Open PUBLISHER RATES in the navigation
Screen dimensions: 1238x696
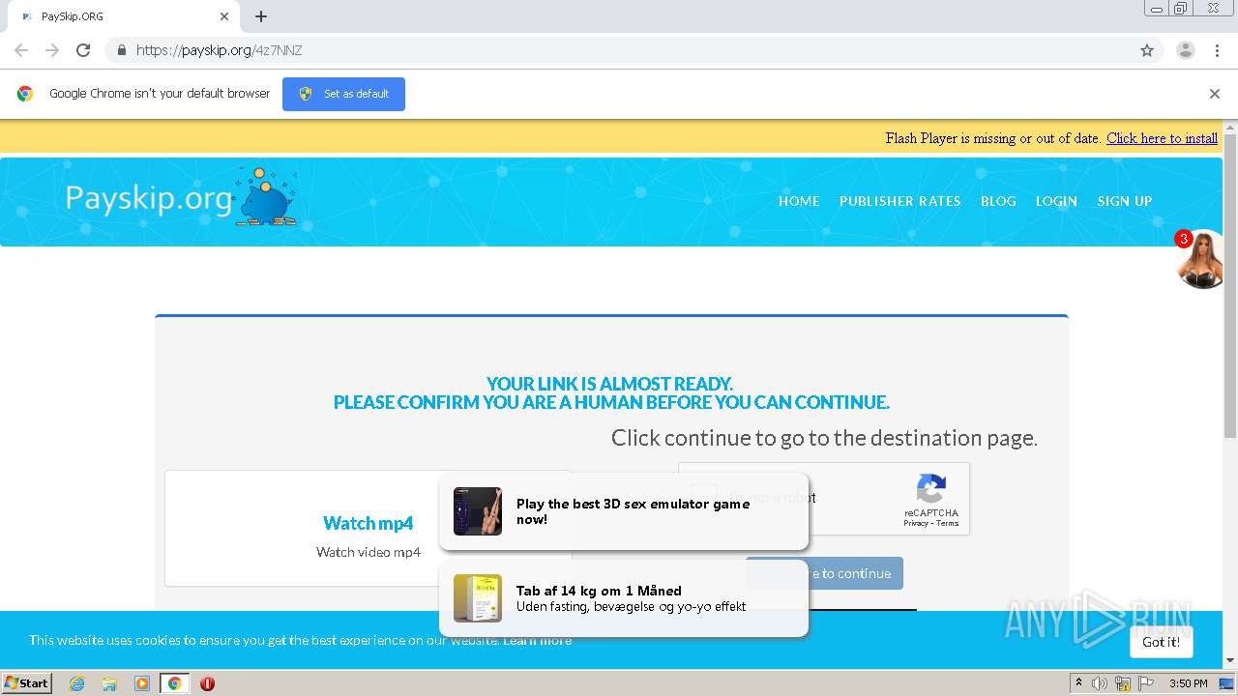tap(899, 201)
